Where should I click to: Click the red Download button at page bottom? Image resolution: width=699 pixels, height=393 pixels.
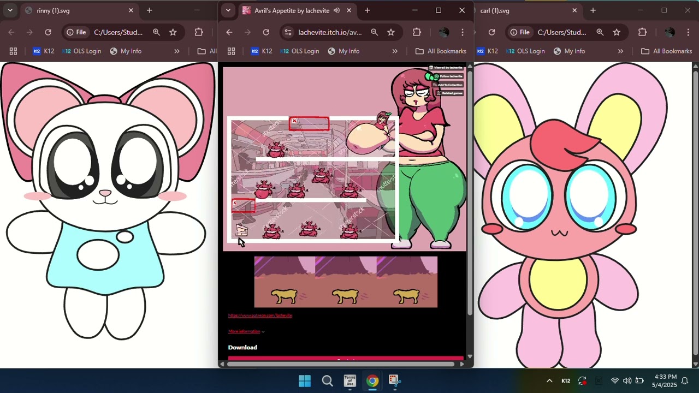click(x=346, y=360)
